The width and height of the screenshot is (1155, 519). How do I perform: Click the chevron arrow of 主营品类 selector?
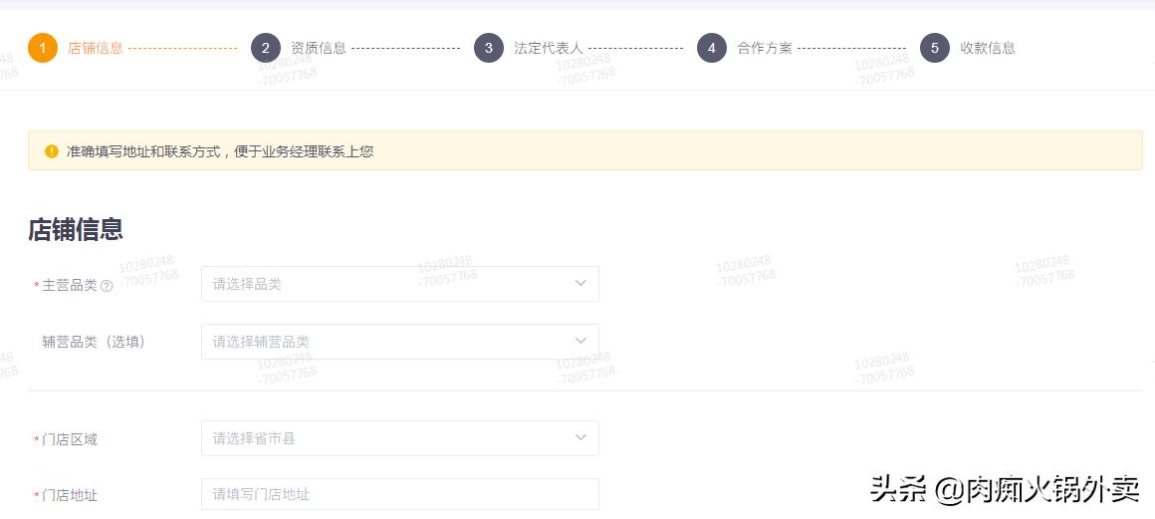click(581, 284)
